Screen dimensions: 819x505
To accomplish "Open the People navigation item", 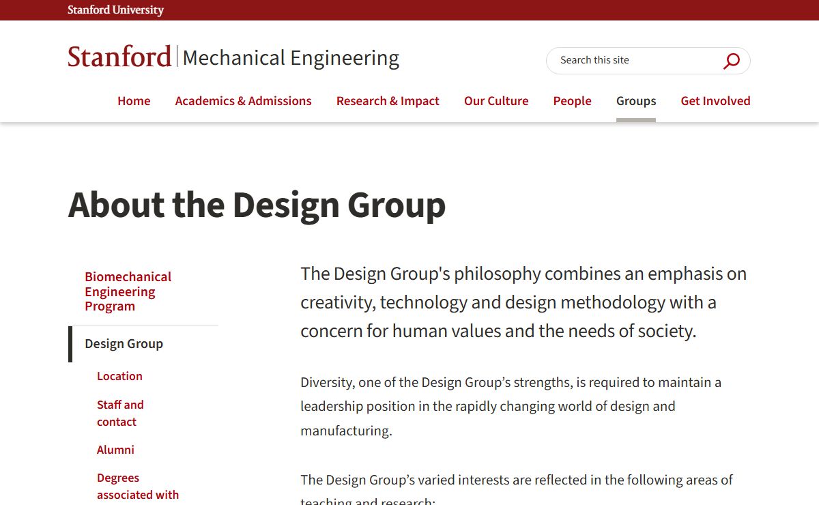I will coord(572,101).
